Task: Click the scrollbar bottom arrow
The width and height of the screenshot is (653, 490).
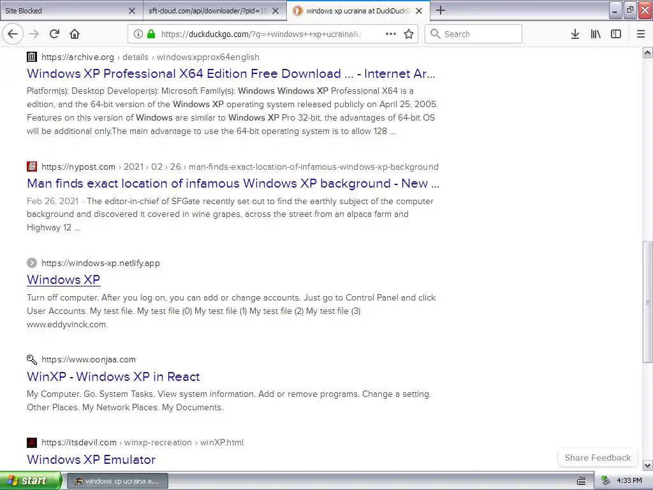Action: click(x=648, y=465)
